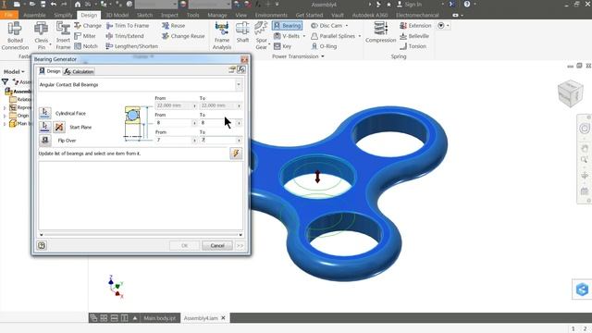592x333 pixels.
Task: Click the browser filter funnel icon
Action: tap(5, 81)
